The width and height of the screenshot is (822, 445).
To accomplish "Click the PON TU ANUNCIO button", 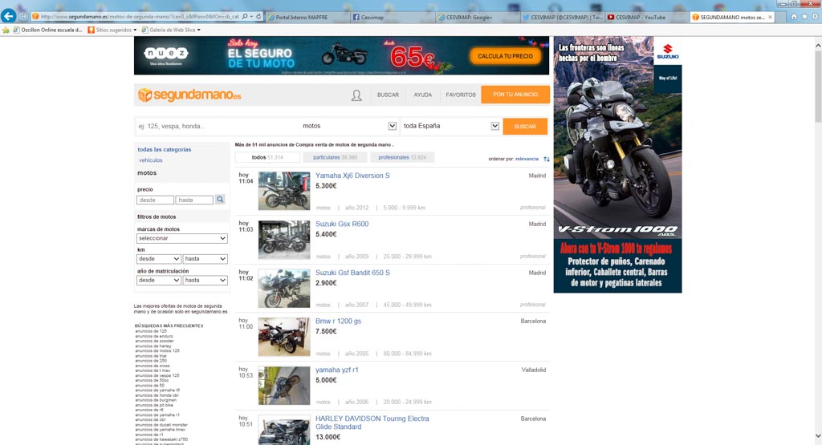I will (x=515, y=95).
